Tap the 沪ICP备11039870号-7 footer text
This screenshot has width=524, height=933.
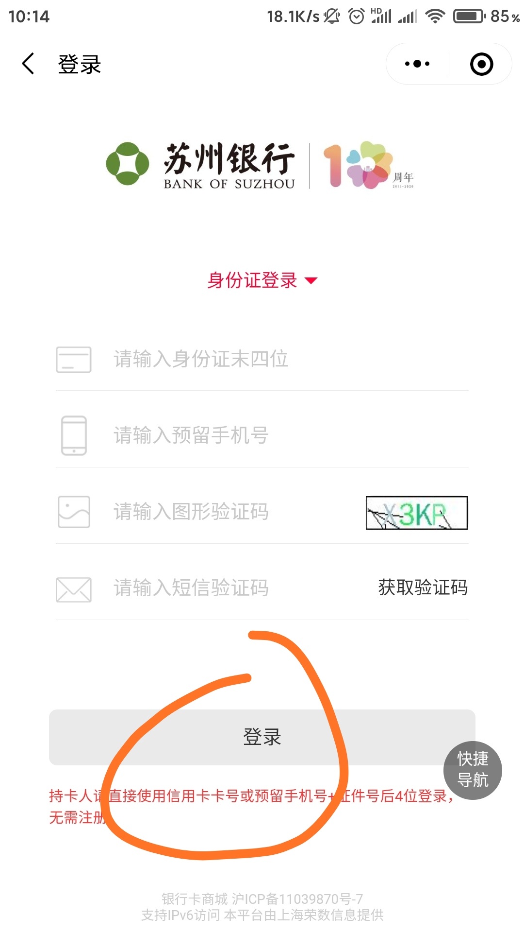297,899
